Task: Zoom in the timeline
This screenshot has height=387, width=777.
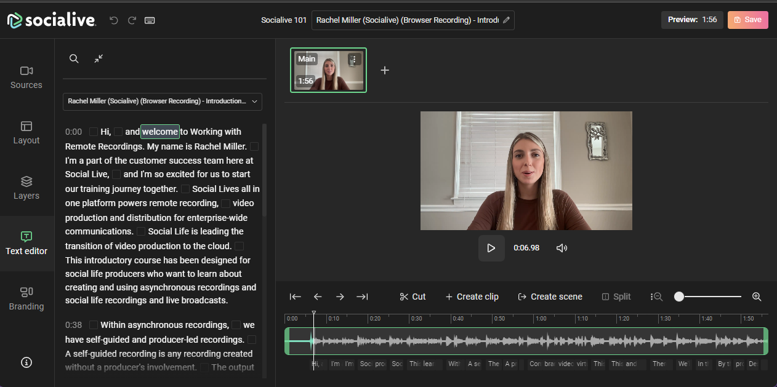Action: tap(757, 297)
